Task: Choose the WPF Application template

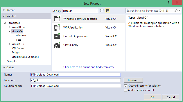Action: [88, 28]
